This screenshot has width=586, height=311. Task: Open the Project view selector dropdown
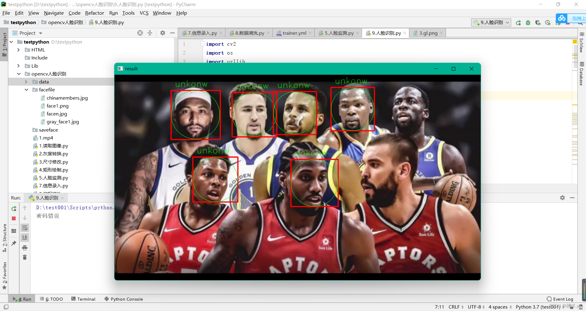pos(27,33)
